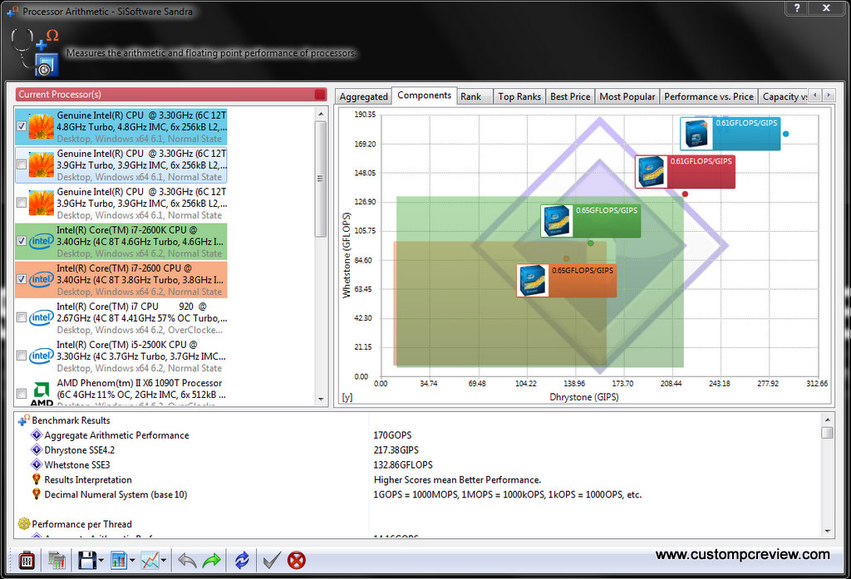Uncheck the Genuine Intel 4.8GHz Turbo processor
The image size is (851, 579).
[21, 126]
